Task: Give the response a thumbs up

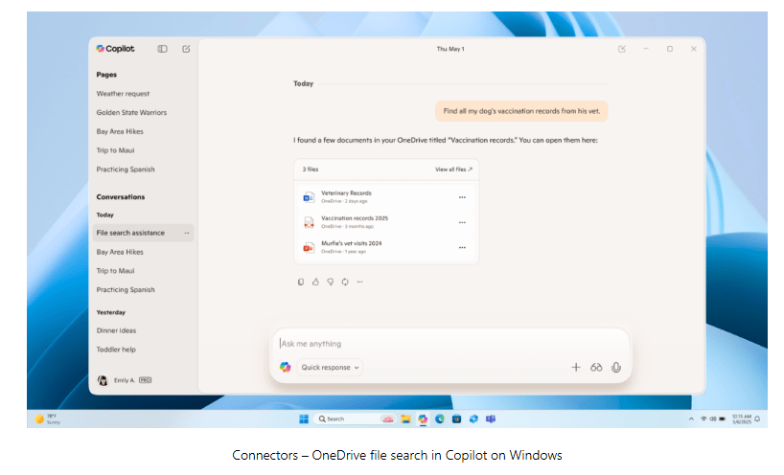Action: 315,282
